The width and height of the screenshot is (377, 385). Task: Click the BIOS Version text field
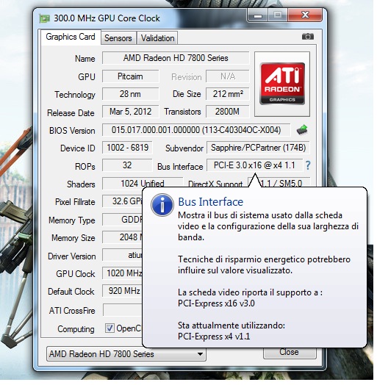(196, 130)
